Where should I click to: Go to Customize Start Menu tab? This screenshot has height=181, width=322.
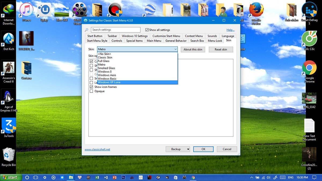166,36
